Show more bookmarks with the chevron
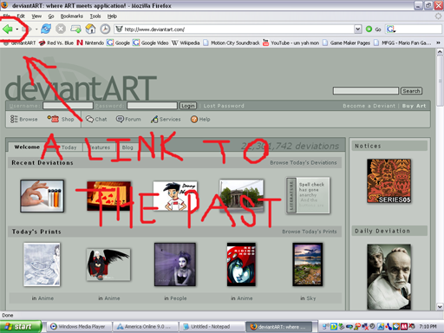The height and width of the screenshot is (333, 444). 438,42
